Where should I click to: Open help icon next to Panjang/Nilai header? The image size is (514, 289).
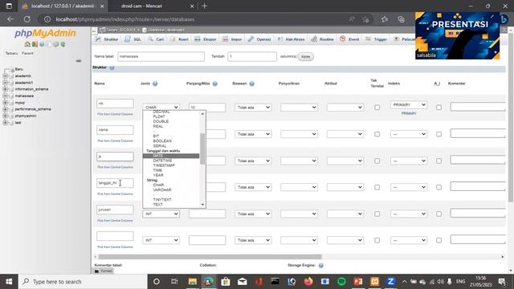pyautogui.click(x=215, y=83)
